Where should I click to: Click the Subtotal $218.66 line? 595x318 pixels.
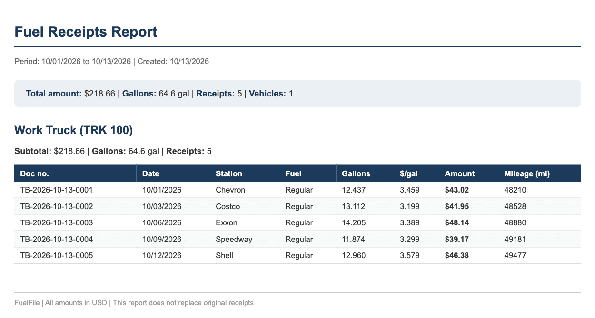113,151
